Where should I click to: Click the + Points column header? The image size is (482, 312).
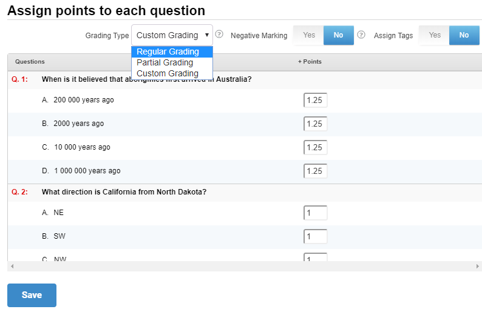coord(310,62)
